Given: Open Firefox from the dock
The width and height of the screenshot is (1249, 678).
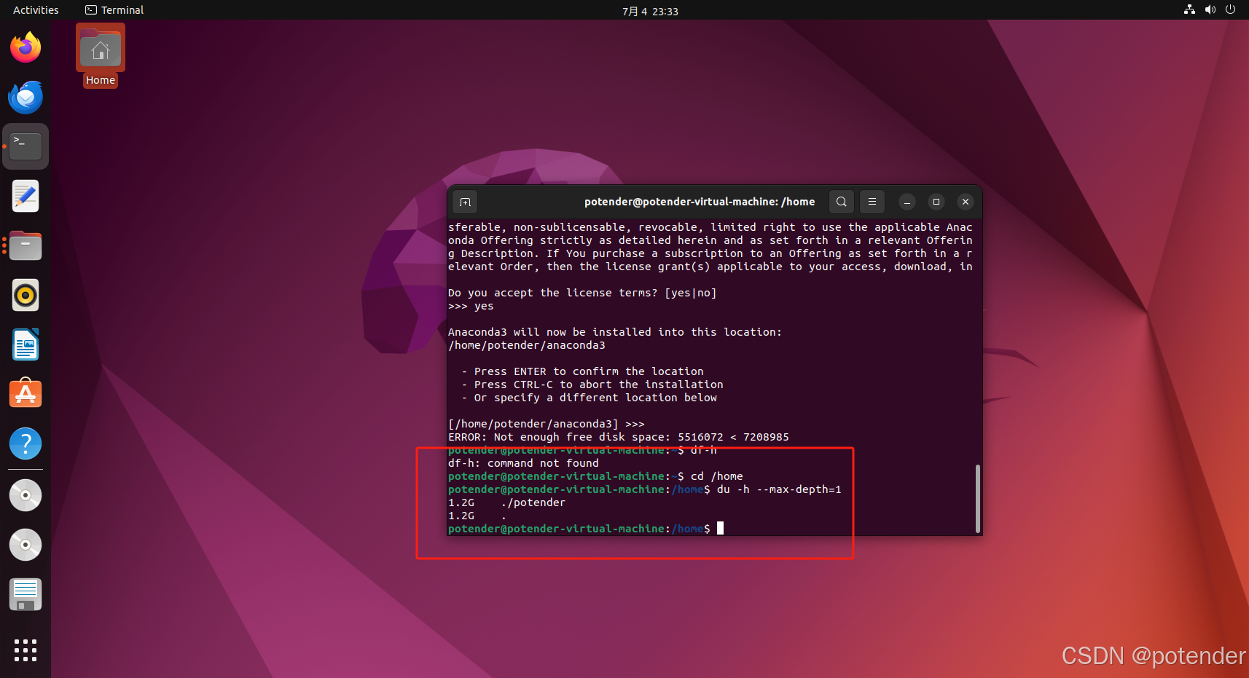Looking at the screenshot, I should 26,47.
